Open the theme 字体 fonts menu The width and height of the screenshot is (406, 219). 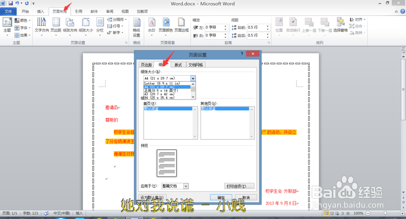[x=22, y=28]
